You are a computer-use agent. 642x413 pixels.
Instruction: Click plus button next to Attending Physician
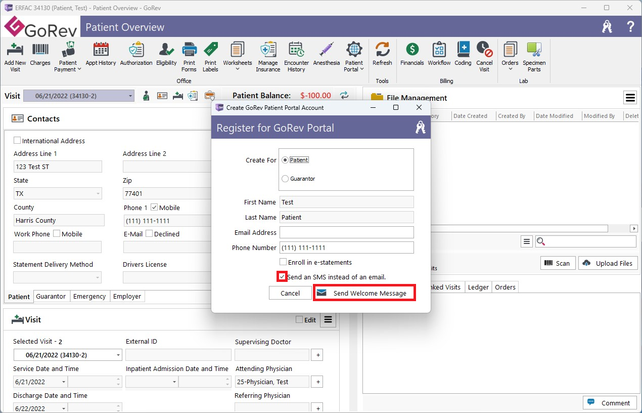(318, 382)
